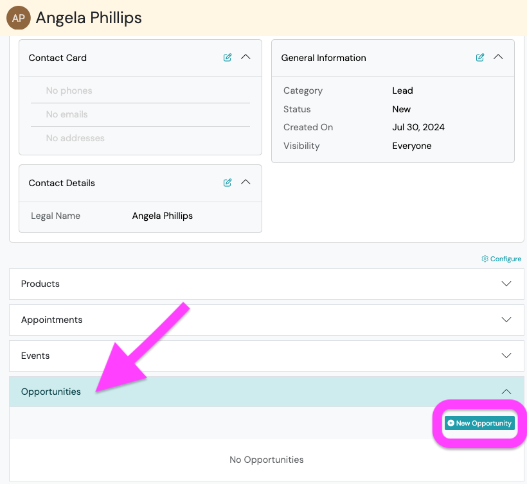Click the Visibility field label
This screenshot has height=484, width=527.
tap(301, 146)
